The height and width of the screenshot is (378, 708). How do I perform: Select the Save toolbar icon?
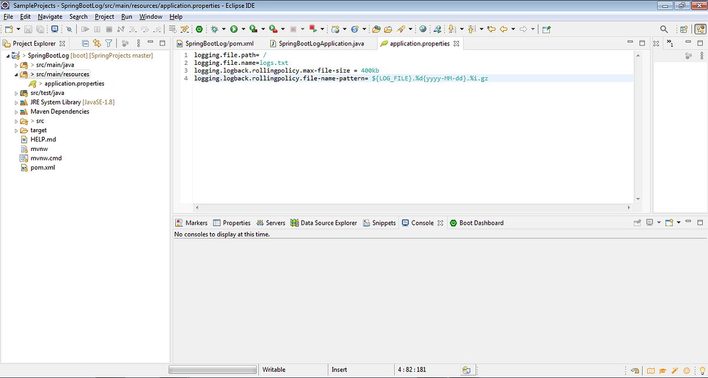click(x=28, y=29)
